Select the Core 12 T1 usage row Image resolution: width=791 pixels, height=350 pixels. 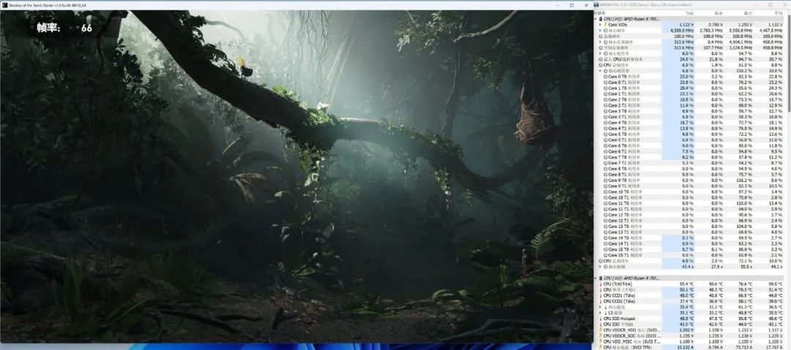pos(690,221)
